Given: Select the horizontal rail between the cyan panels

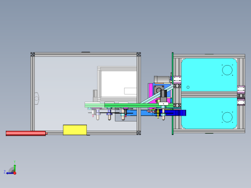Looking at the screenshot, I should tap(209, 94).
